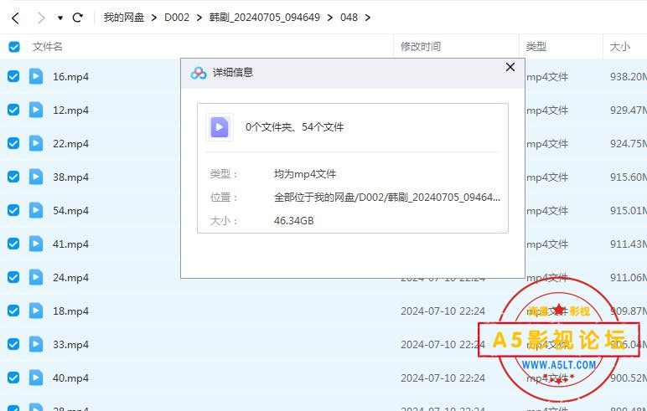
Task: Click the 0个文件夹、54个文件 summary text
Action: (x=295, y=127)
